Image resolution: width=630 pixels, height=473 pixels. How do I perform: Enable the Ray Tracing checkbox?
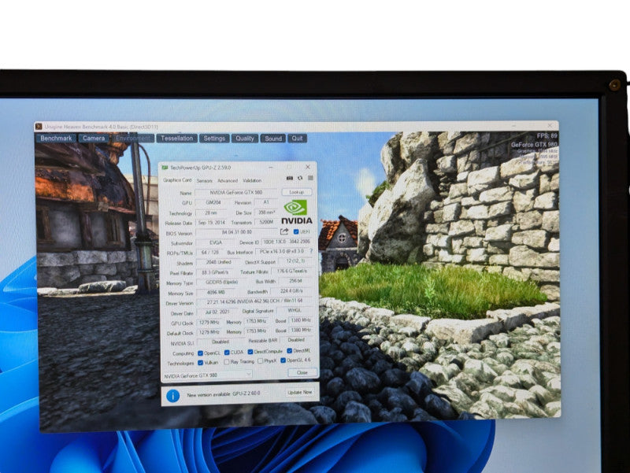(x=227, y=362)
